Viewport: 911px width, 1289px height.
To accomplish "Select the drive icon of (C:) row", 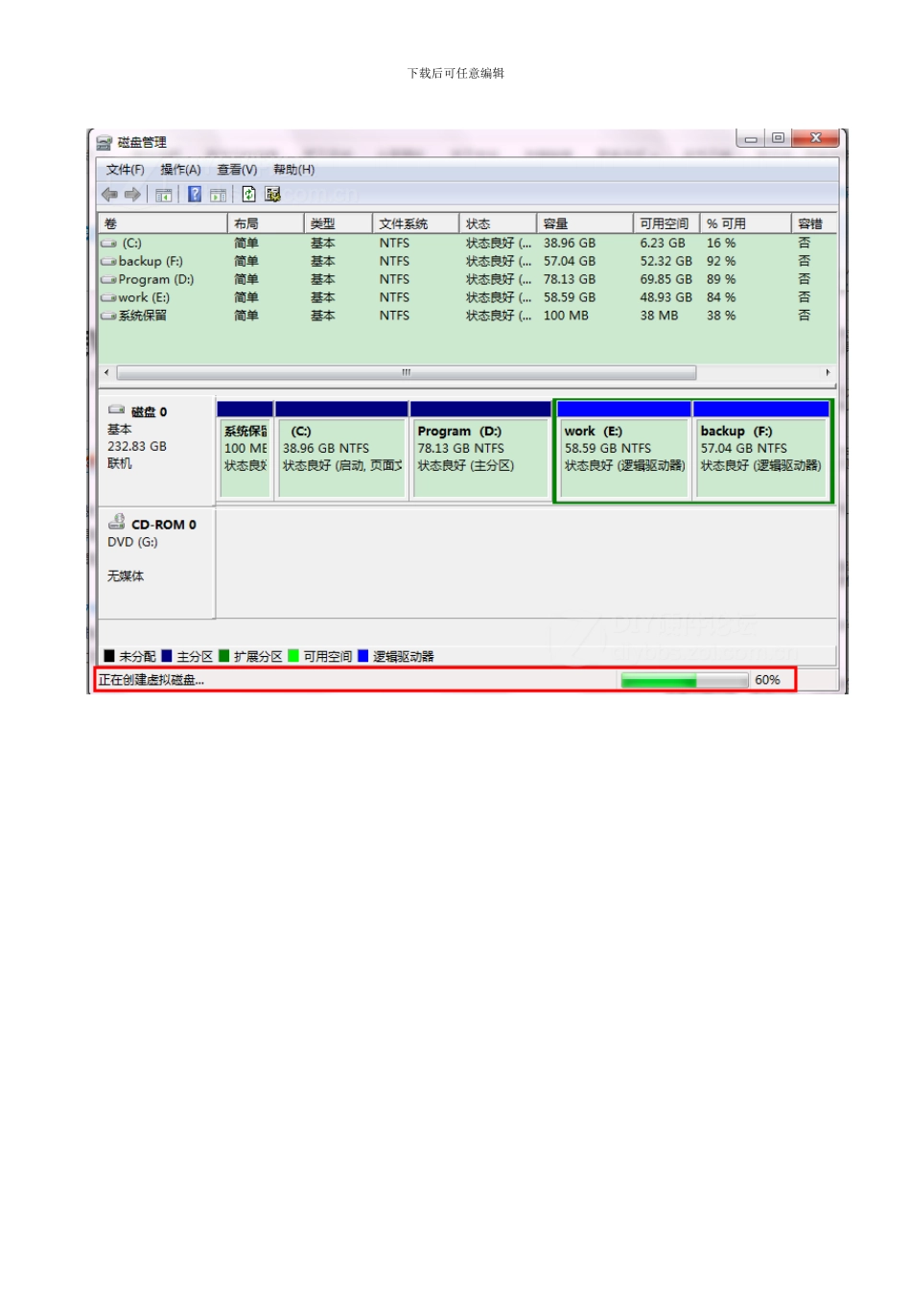I will point(108,244).
